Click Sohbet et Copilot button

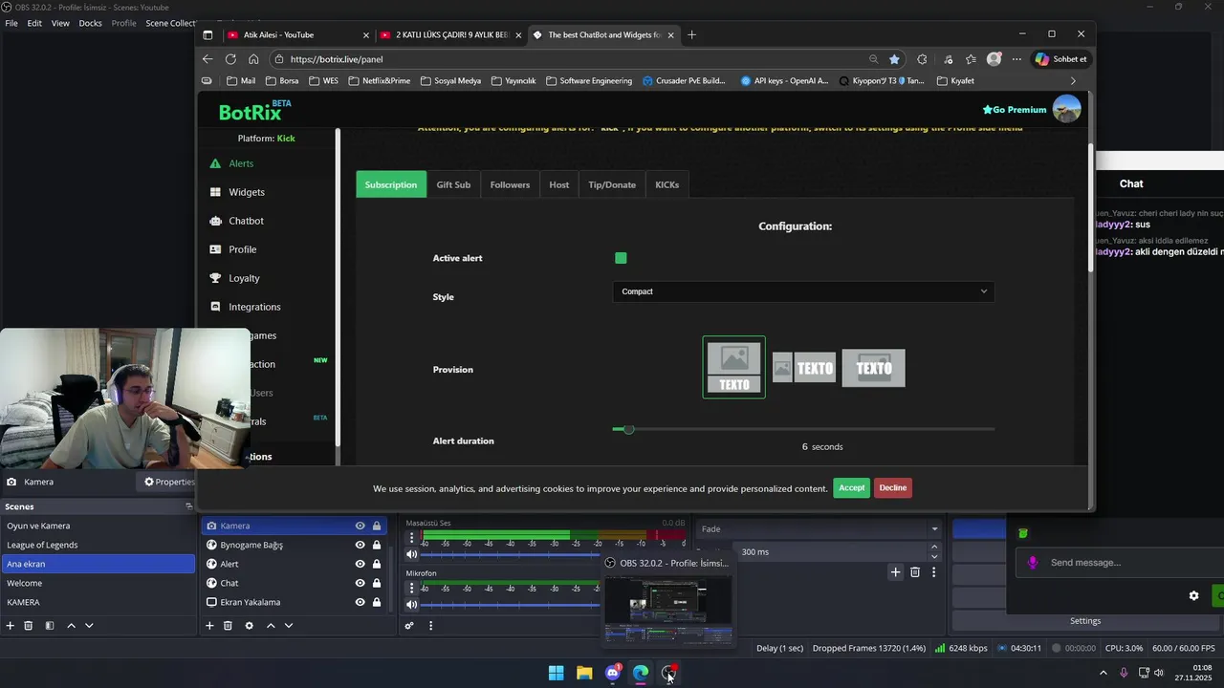(x=1060, y=59)
